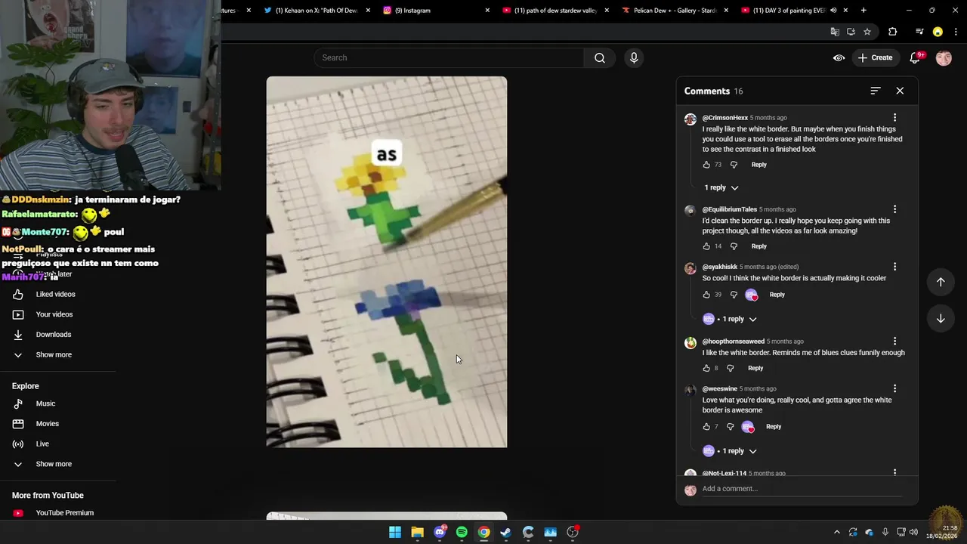Viewport: 967px width, 544px height.
Task: Open the Create menu button
Action: 876,57
